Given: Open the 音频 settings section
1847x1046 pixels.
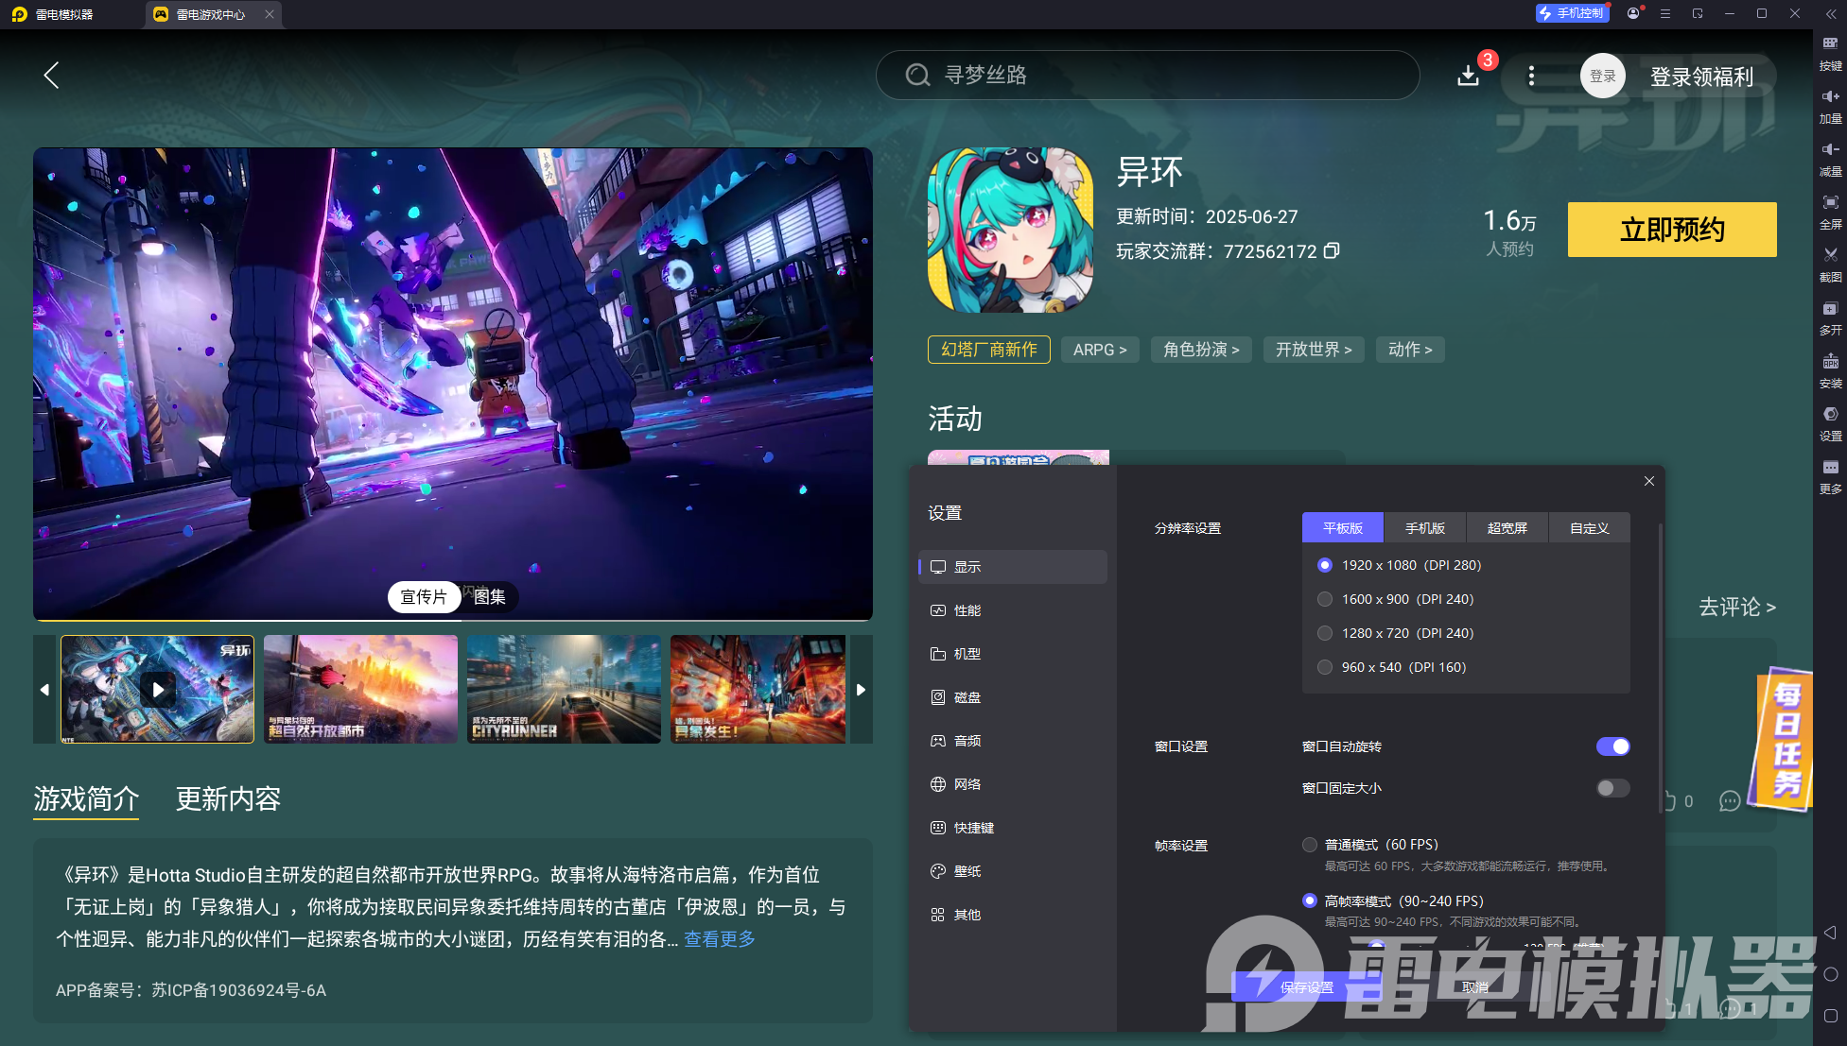Looking at the screenshot, I should pos(967,741).
